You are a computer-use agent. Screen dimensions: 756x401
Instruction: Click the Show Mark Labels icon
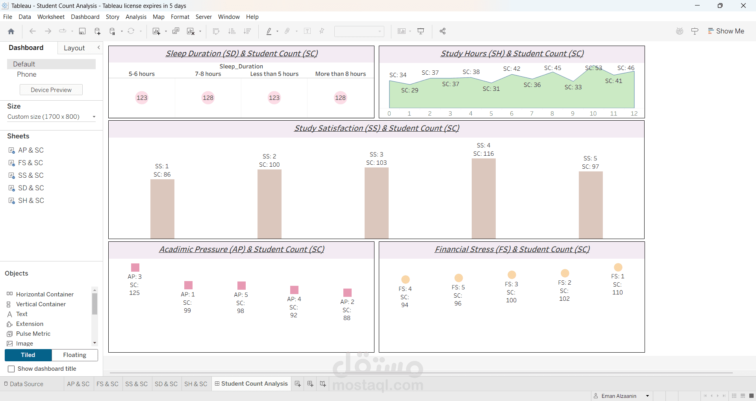pos(308,31)
